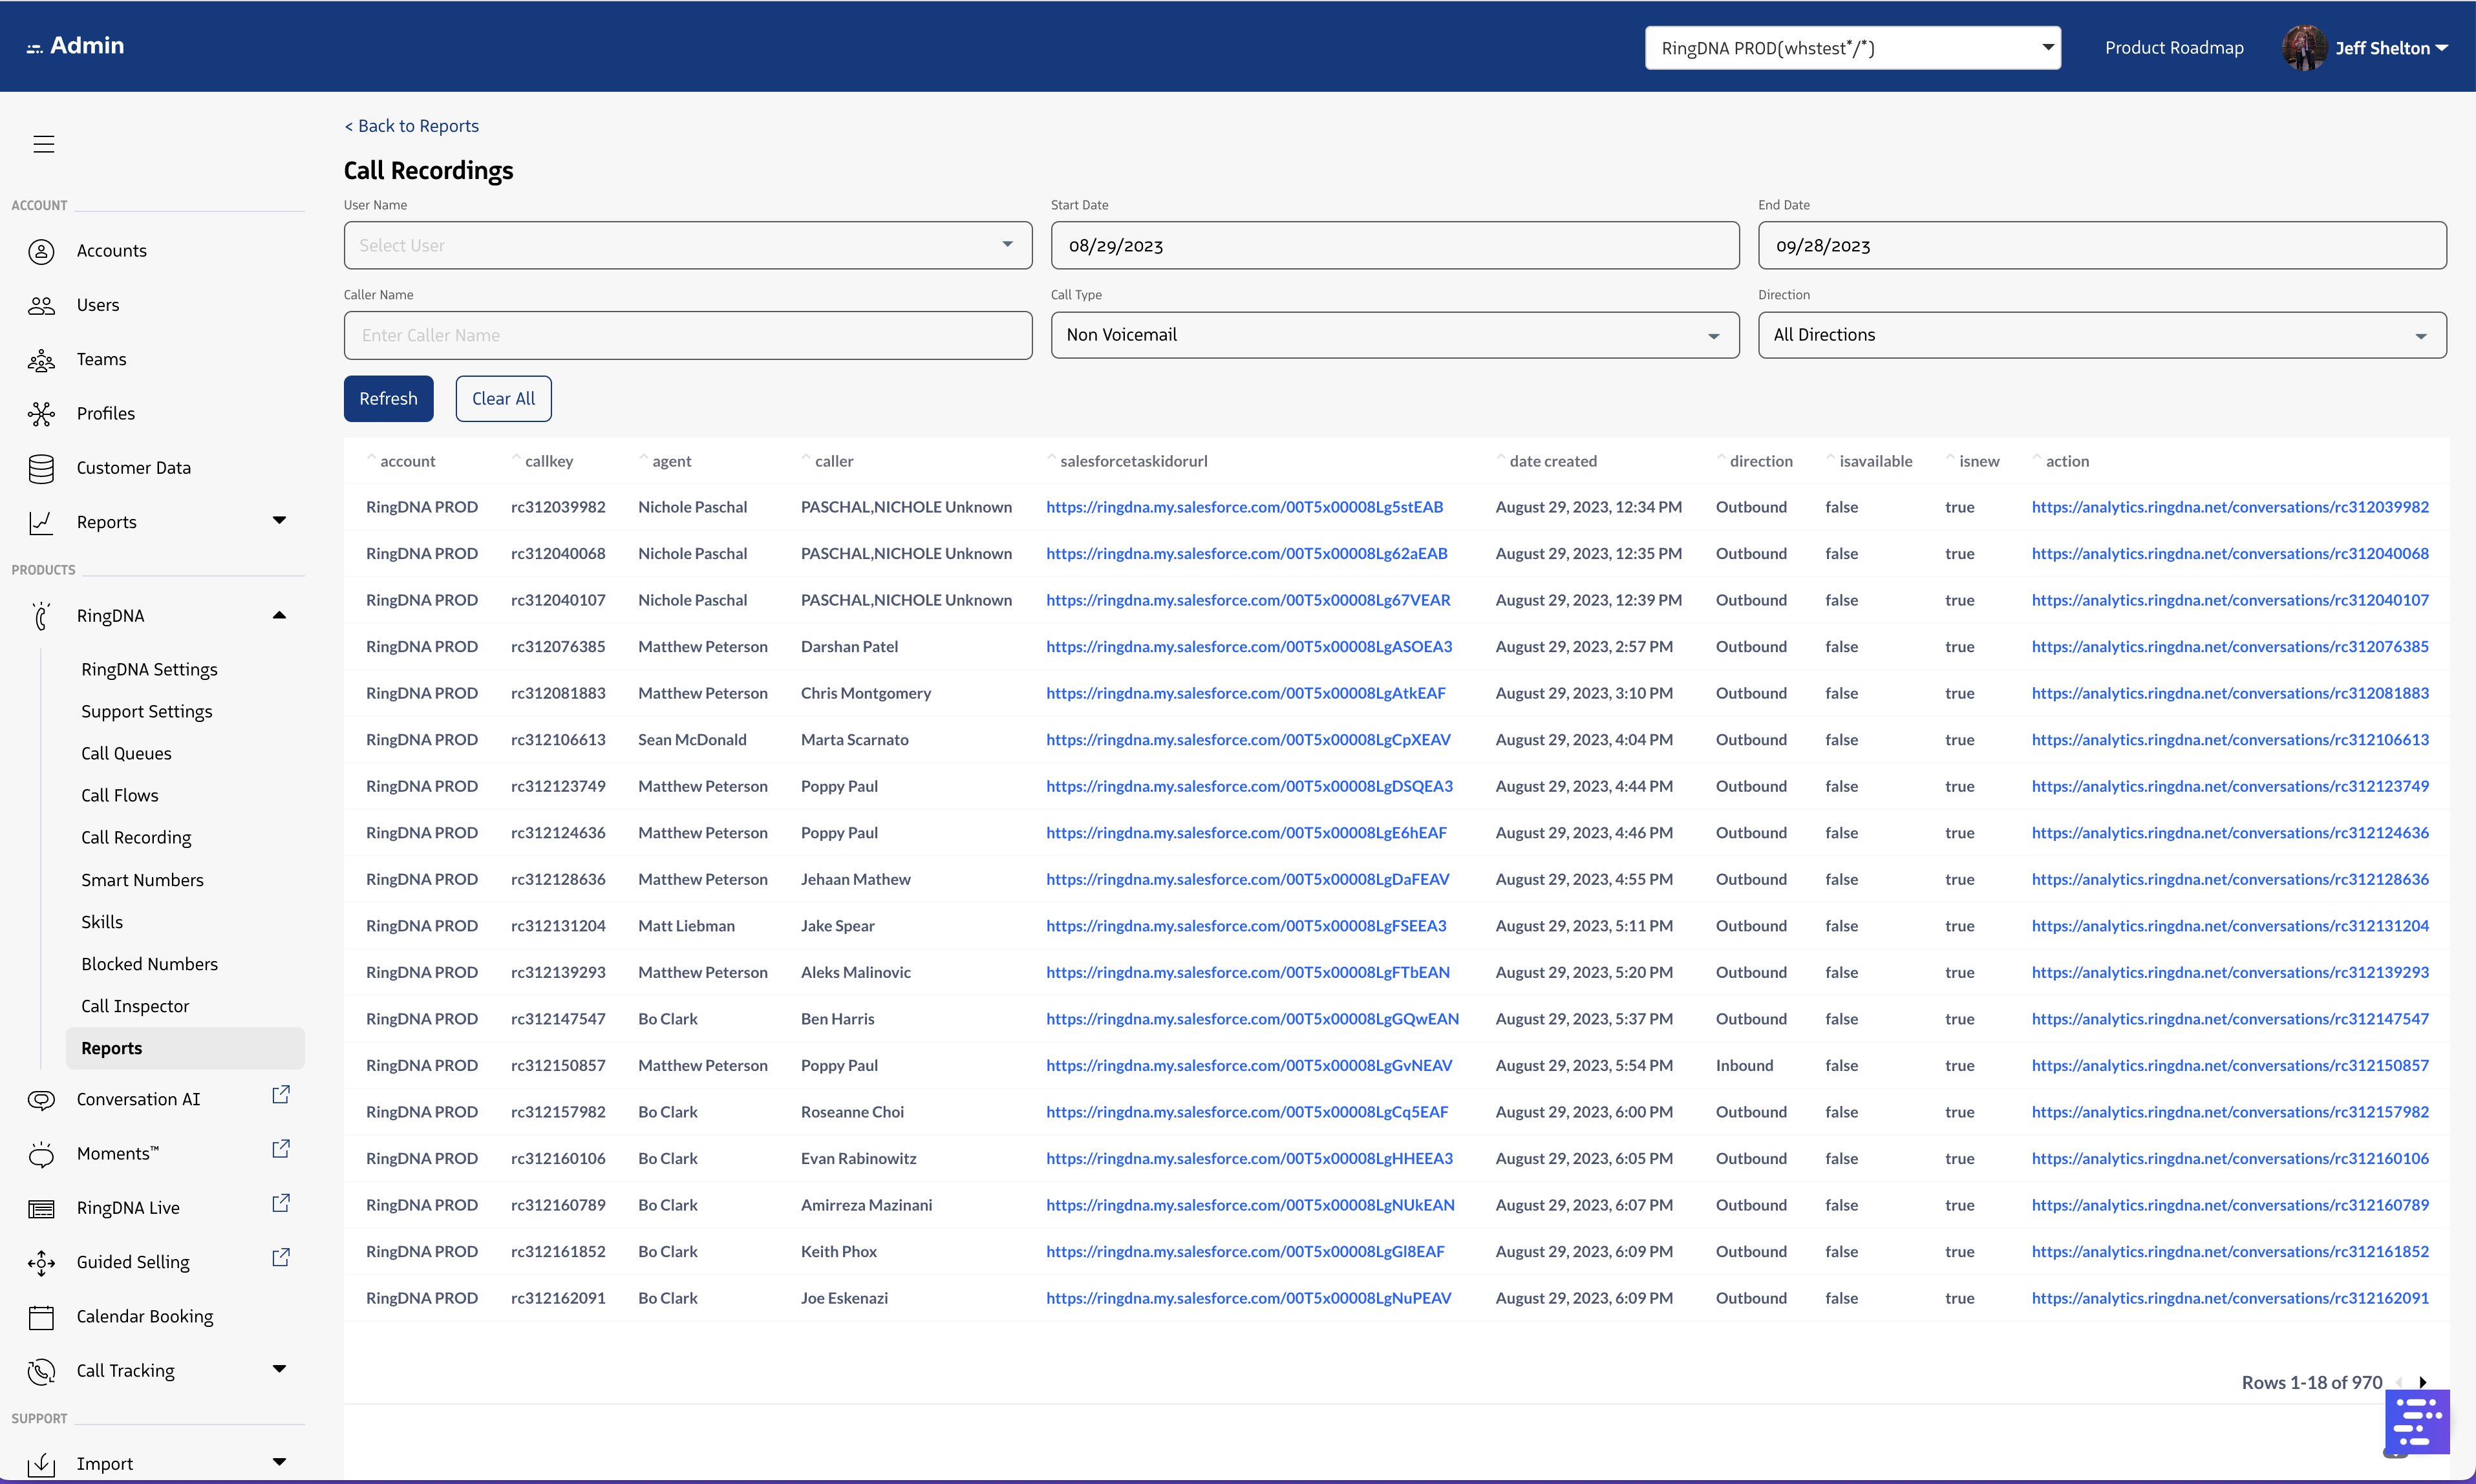This screenshot has width=2476, height=1484.
Task: Open the Moments product icon
Action: click(41, 1154)
